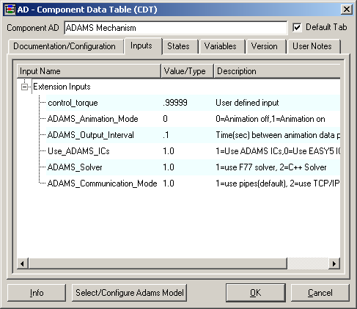Image resolution: width=357 pixels, height=309 pixels.
Task: Confirm with the OK button
Action: point(256,293)
